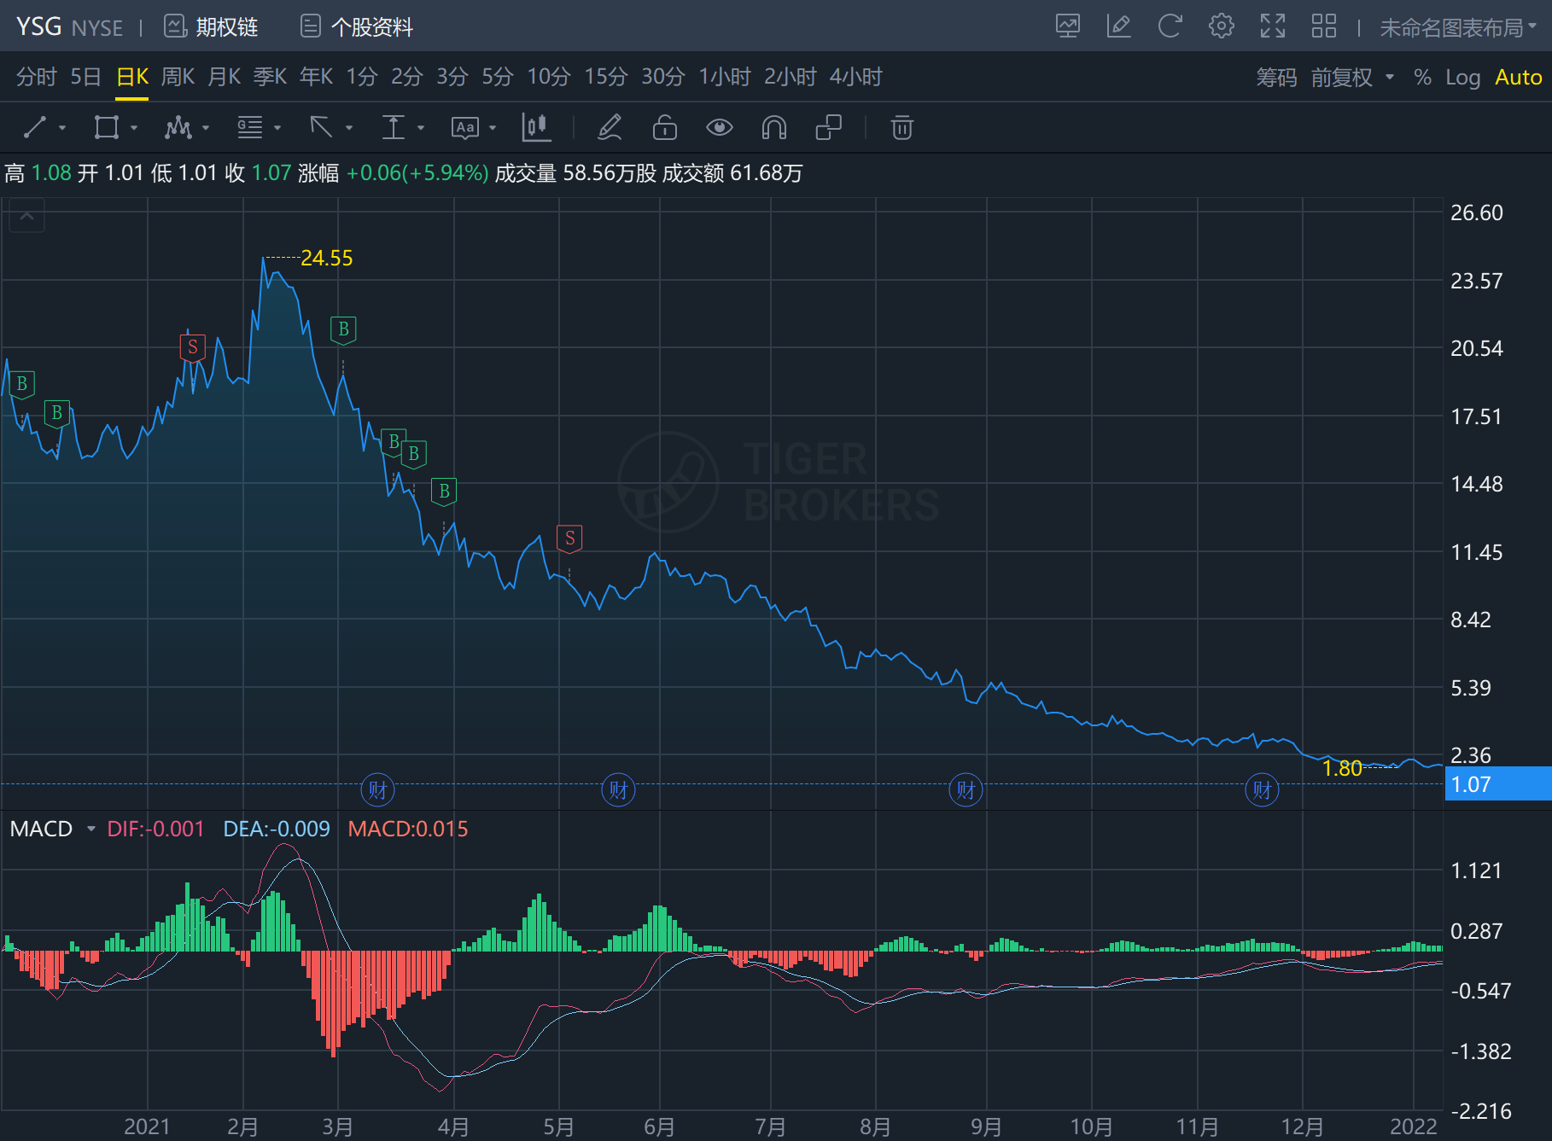Click the 财 earnings marker near September
The width and height of the screenshot is (1552, 1141).
966,790
